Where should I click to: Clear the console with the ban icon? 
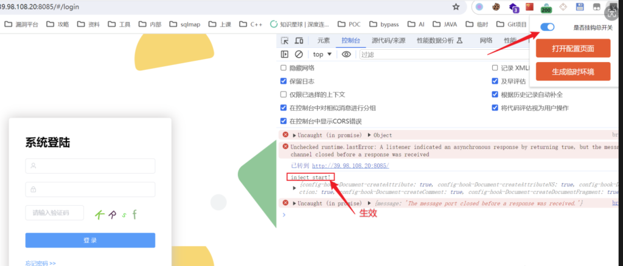point(299,54)
